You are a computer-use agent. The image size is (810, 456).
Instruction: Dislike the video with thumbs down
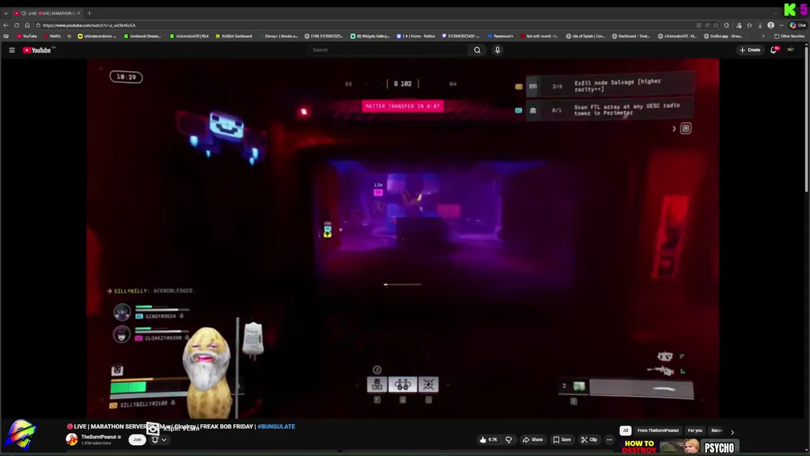[509, 440]
